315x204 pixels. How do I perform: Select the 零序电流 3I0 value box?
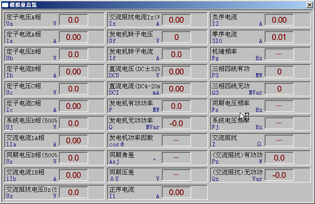[279, 37]
